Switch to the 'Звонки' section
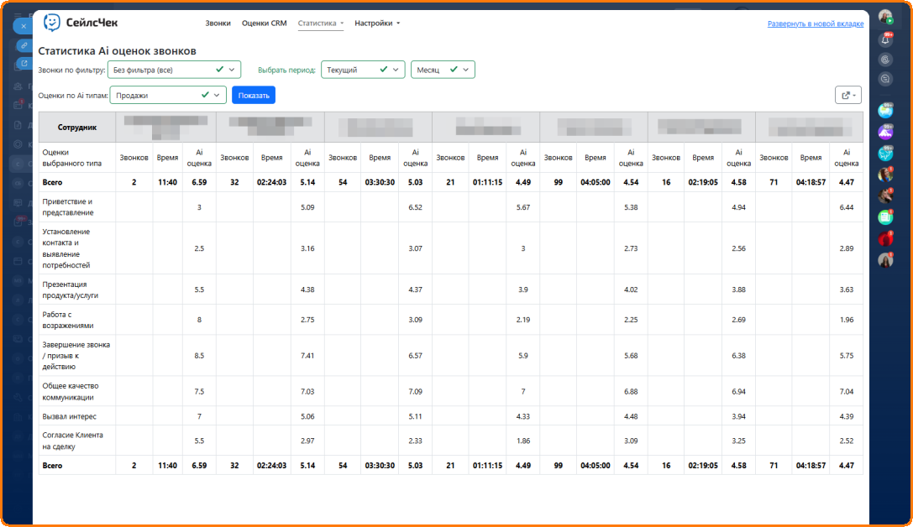The height and width of the screenshot is (527, 913). pyautogui.click(x=218, y=23)
